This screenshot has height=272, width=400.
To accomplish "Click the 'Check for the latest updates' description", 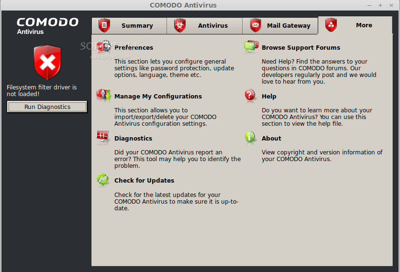I will [176, 201].
